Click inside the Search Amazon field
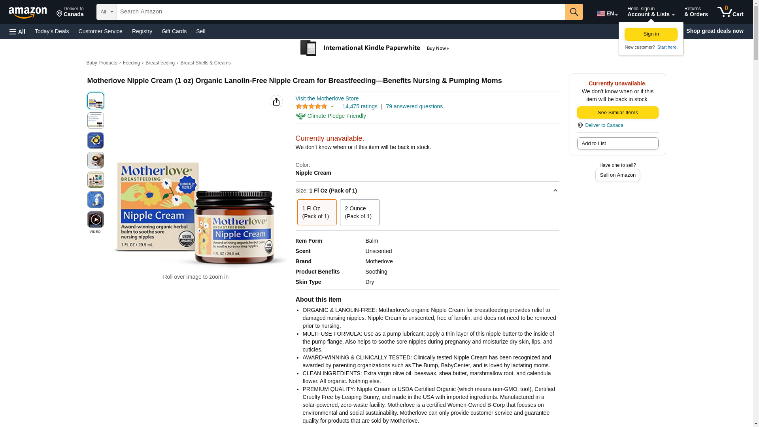Screen dimensions: 759x427 coord(341,12)
